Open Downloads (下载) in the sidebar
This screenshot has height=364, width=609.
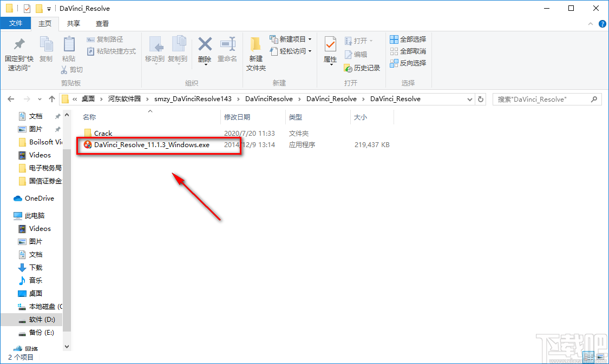point(30,267)
